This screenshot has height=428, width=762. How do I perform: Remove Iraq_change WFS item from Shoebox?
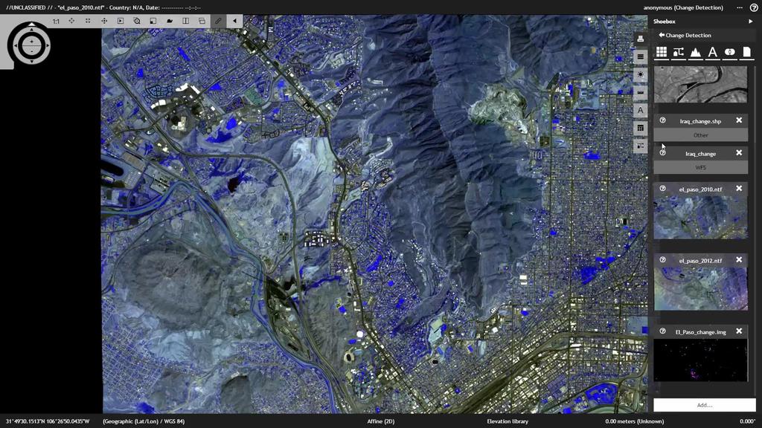(x=739, y=153)
